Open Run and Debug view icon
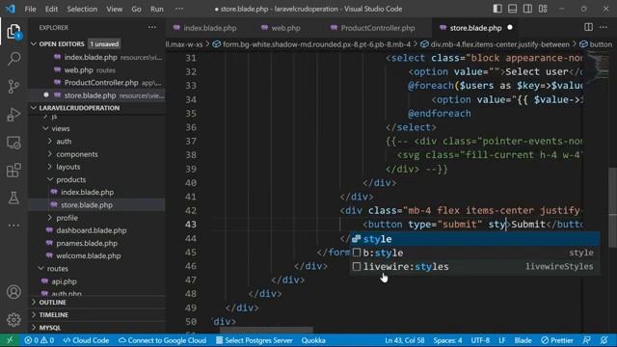This screenshot has height=347, width=617. point(13,115)
